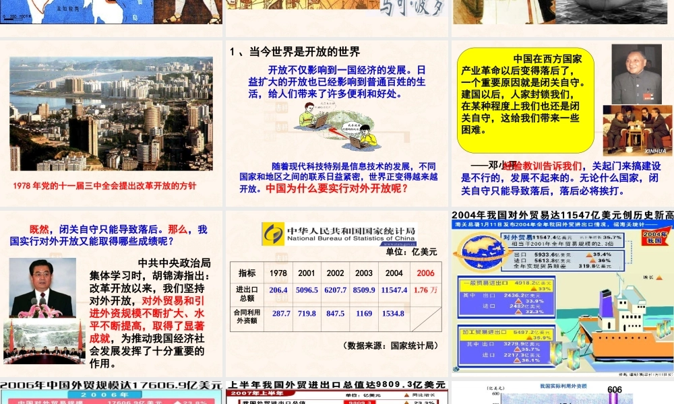Click the cell value 5096.5
This screenshot has height=404, width=674.
pyautogui.click(x=307, y=290)
